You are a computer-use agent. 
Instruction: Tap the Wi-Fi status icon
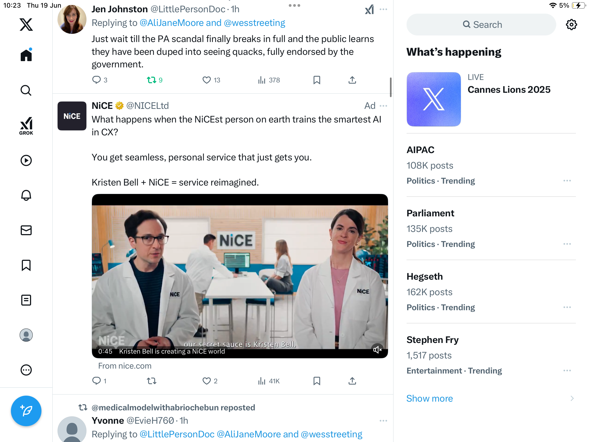pos(552,5)
